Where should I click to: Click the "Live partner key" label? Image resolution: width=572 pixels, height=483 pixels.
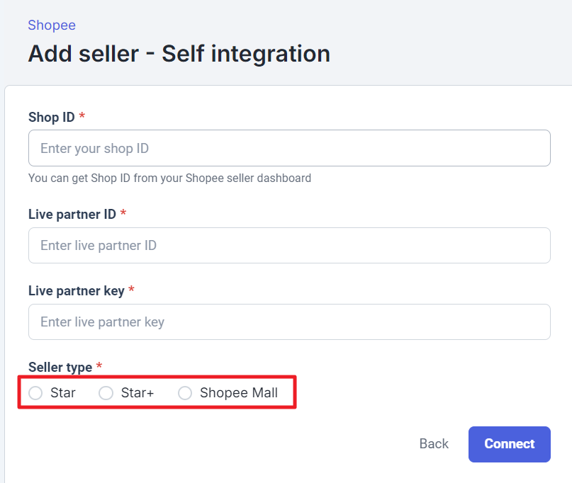pyautogui.click(x=76, y=290)
